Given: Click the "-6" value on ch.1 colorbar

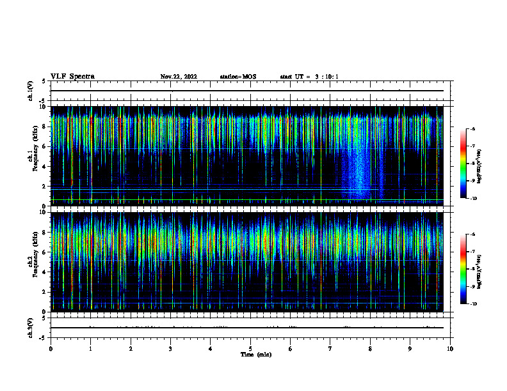Looking at the screenshot, I should (x=472, y=129).
